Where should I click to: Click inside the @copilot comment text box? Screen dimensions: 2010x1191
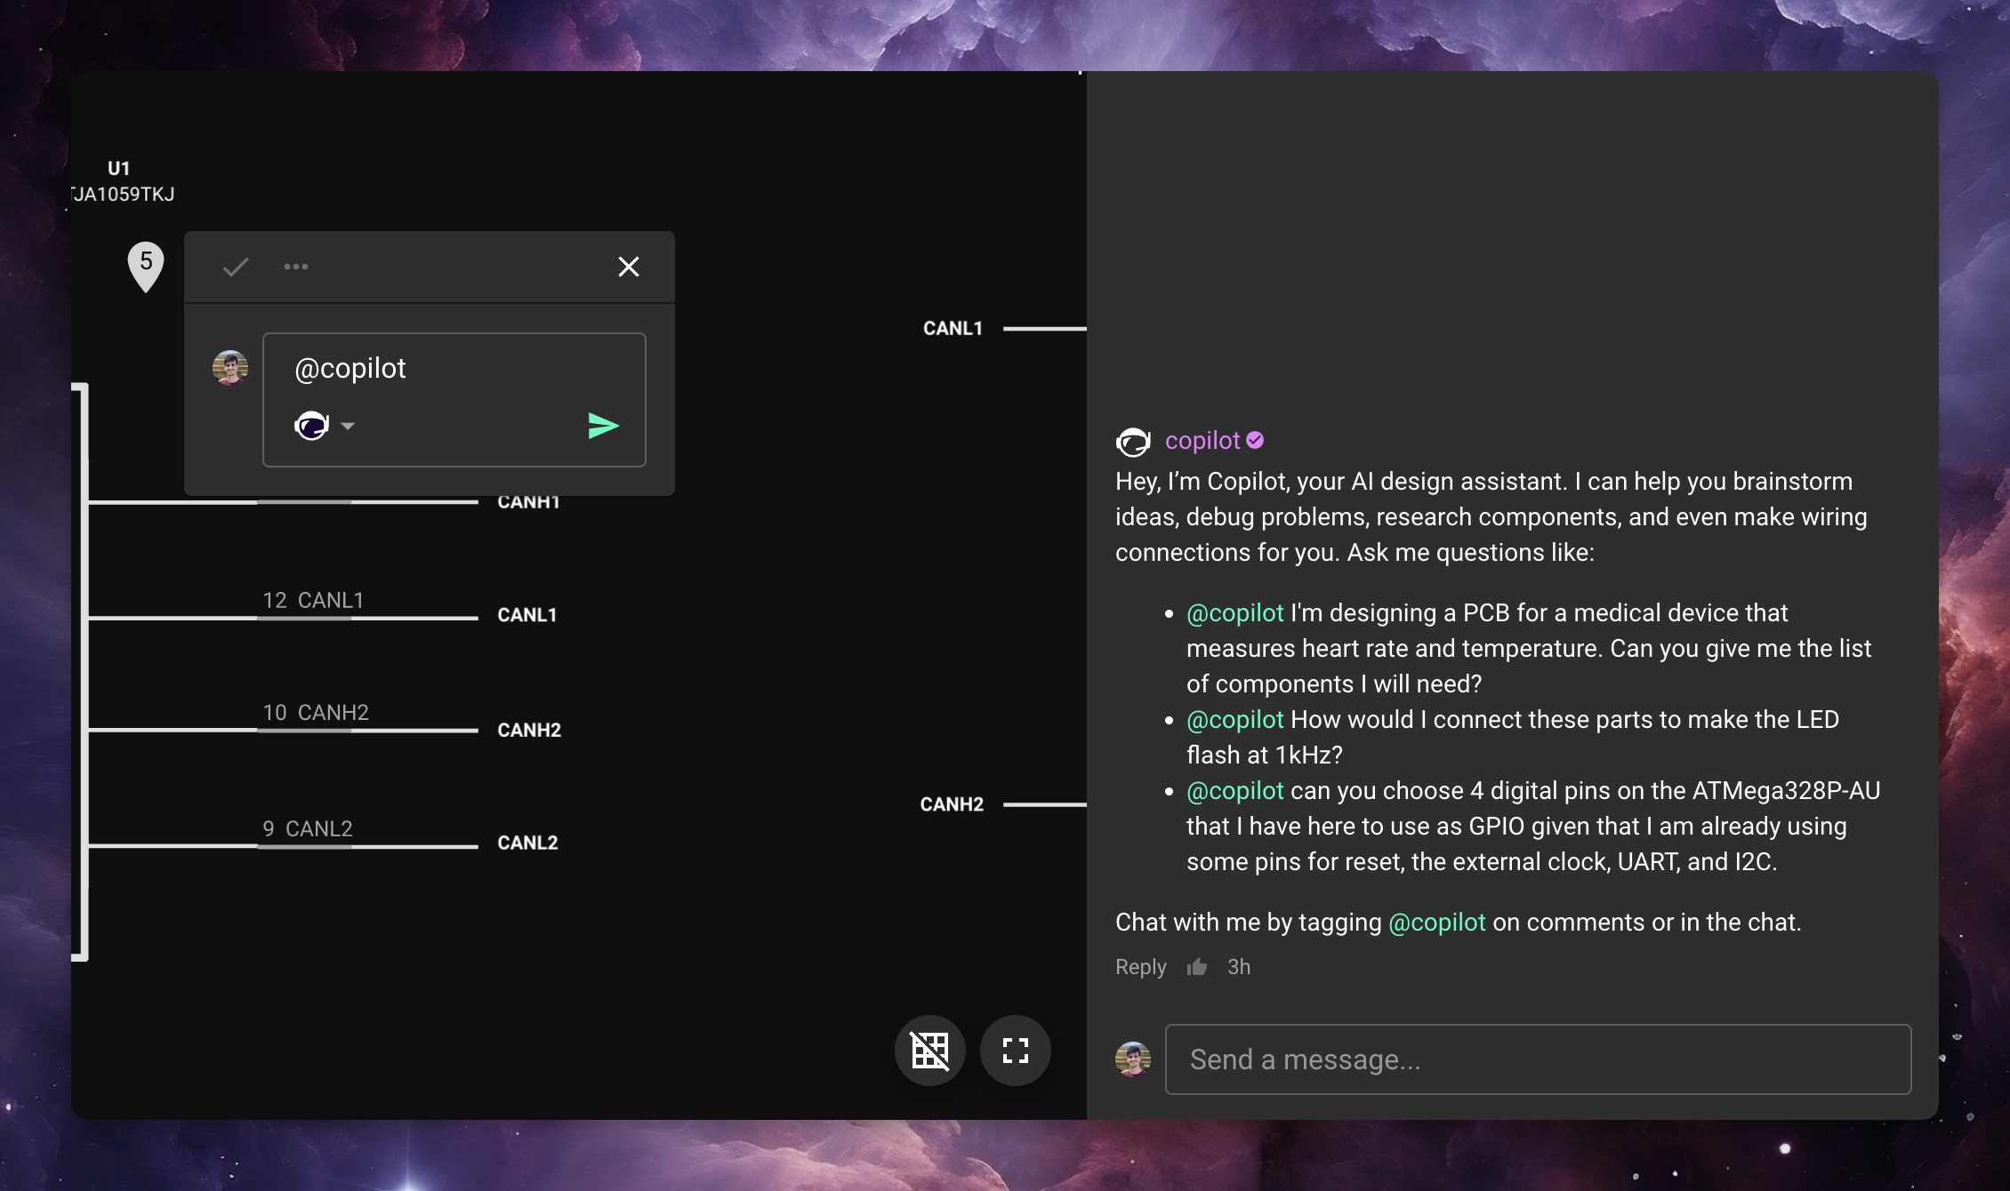pos(454,368)
